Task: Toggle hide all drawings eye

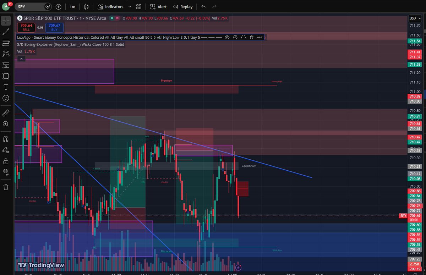Action: click(x=6, y=172)
